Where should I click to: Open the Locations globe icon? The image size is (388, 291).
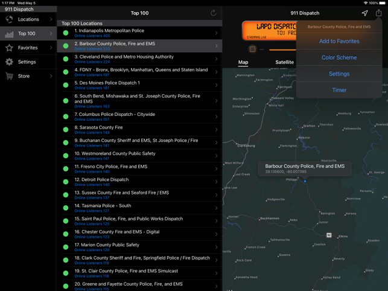coord(9,19)
